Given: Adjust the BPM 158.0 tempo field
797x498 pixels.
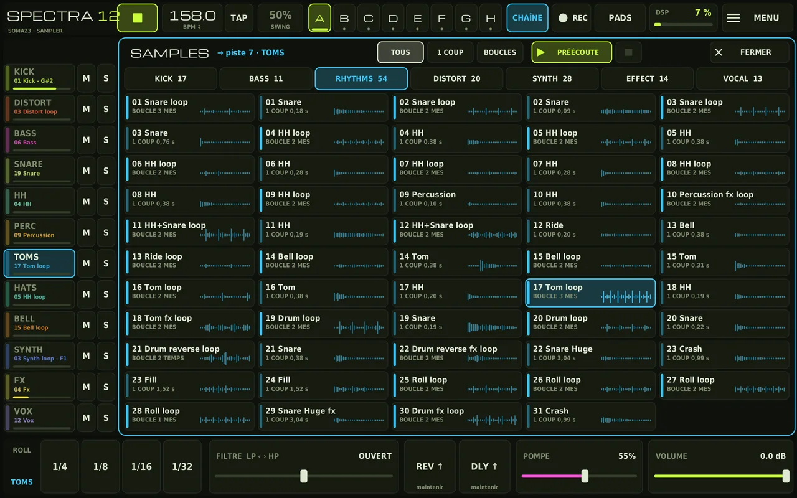Looking at the screenshot, I should (x=192, y=18).
